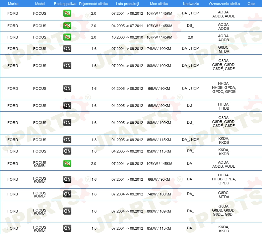Click 74kW / 100KM in the DA_, HCP row
Screen dimensions: 262x234
(x=159, y=49)
